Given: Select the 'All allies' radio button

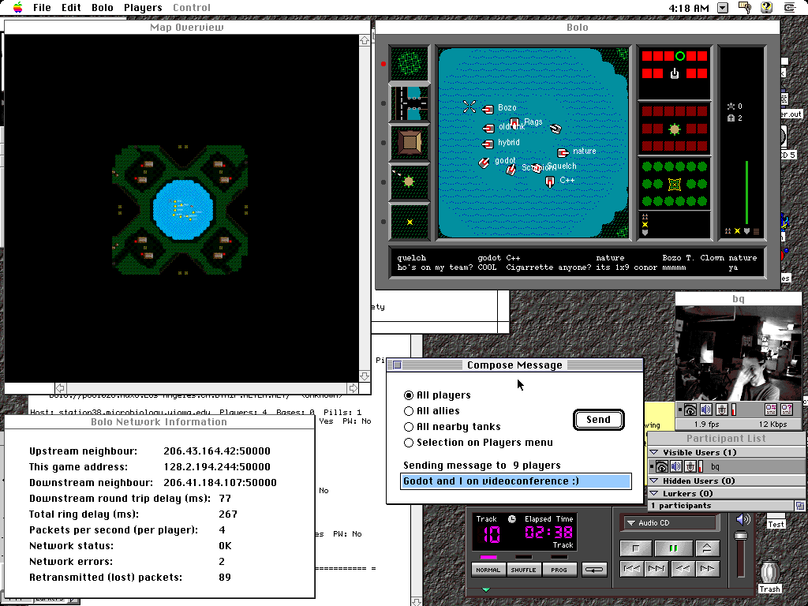Looking at the screenshot, I should point(409,411).
